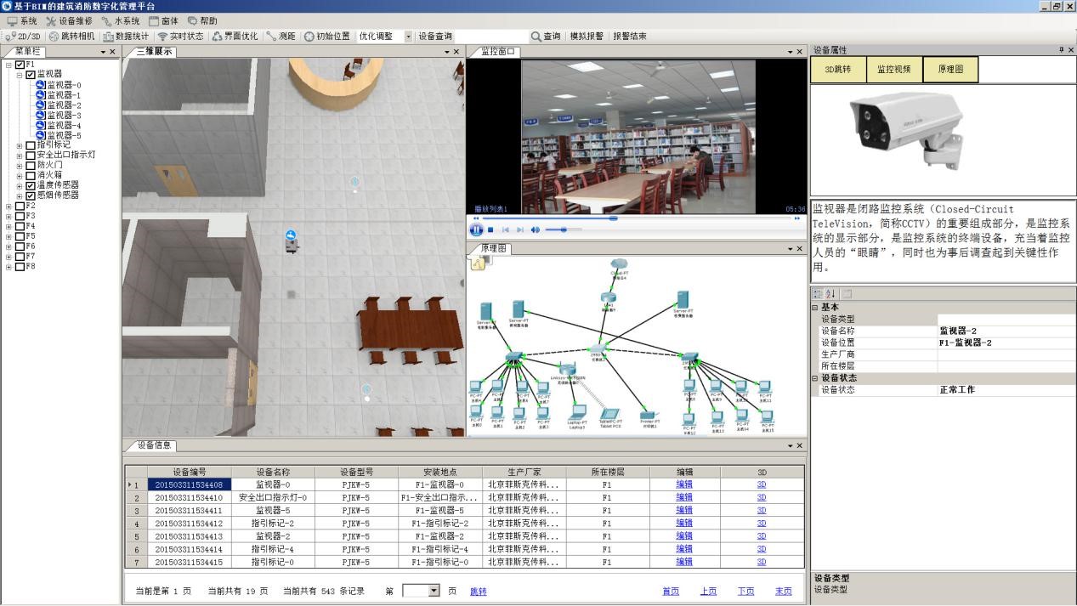Select the 测距 distance measuring tool

tap(281, 37)
